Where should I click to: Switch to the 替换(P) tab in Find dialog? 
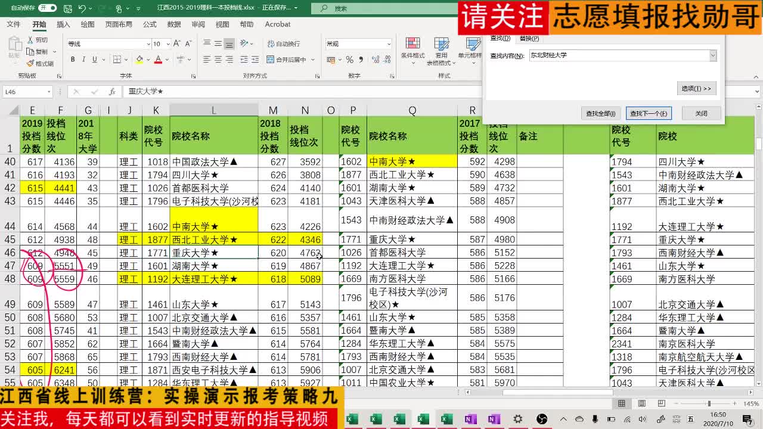click(x=529, y=38)
